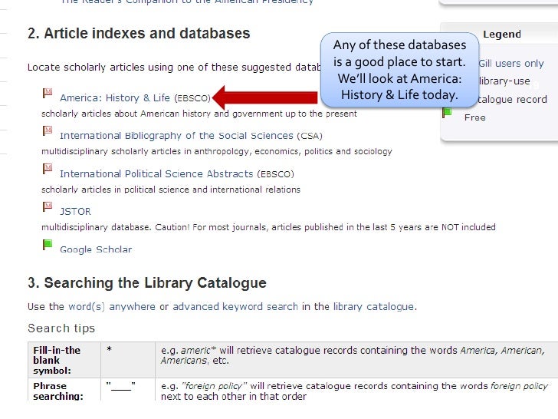The width and height of the screenshot is (558, 419).
Task: Follow the advanced keyword search link
Action: click(235, 306)
